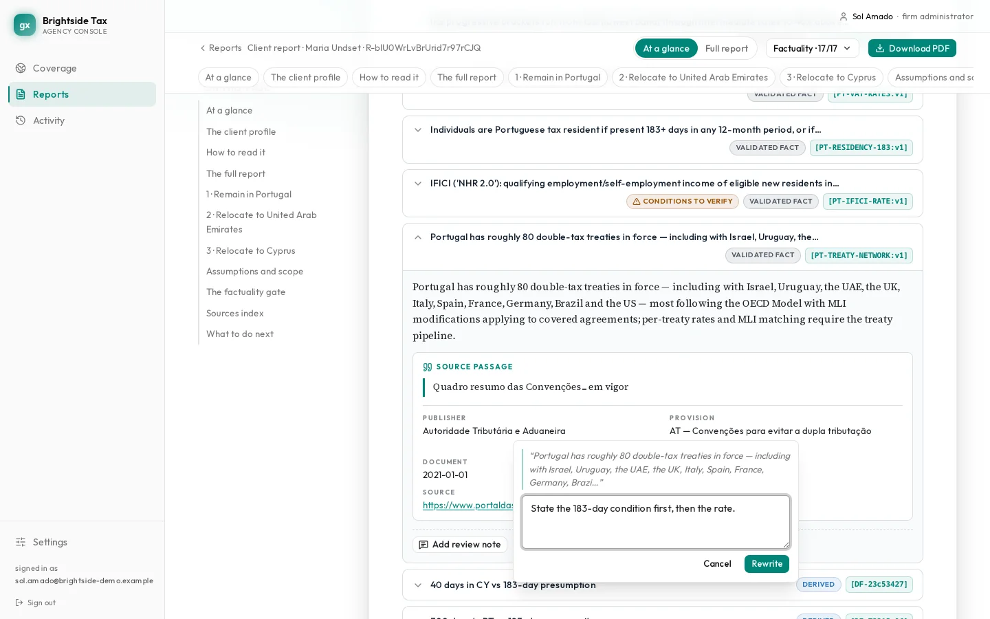This screenshot has width=990, height=619.
Task: Click the CONDITIONS TO VERIFY badge
Action: 682,202
